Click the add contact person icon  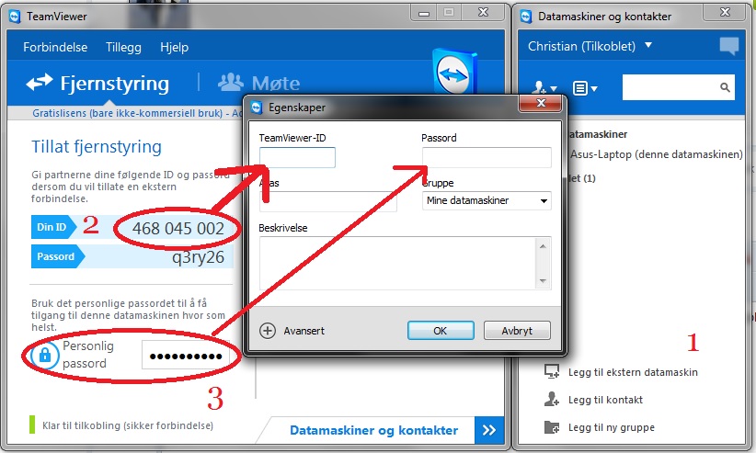coord(552,399)
